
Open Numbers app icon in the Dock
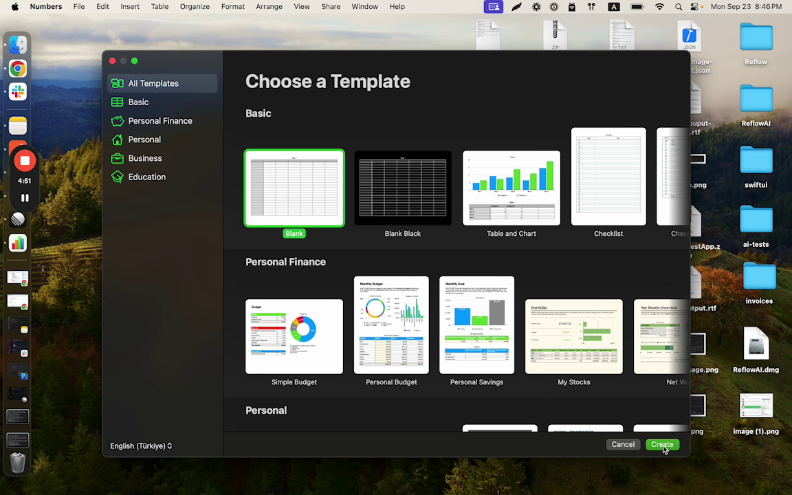(18, 243)
